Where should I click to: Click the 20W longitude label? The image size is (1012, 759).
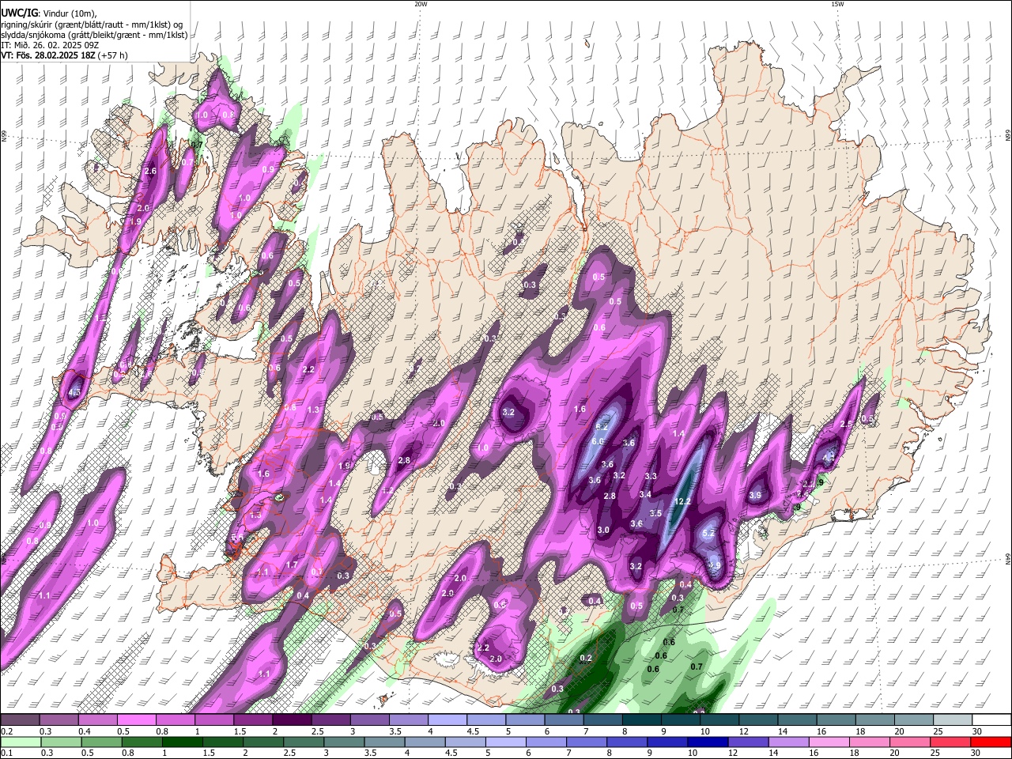pyautogui.click(x=421, y=4)
